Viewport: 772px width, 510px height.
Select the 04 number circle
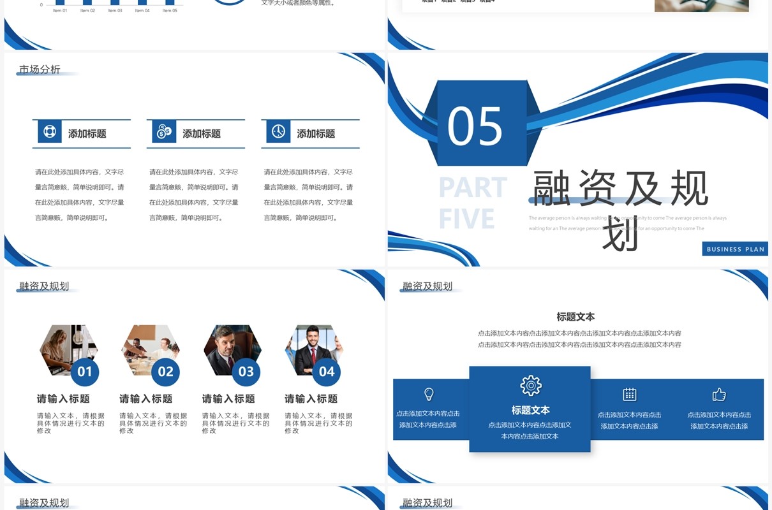tap(327, 372)
